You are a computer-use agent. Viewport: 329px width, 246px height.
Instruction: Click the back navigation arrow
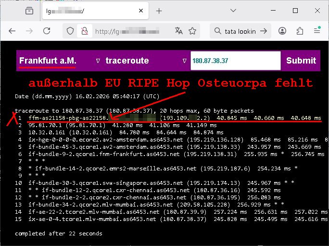(x=12, y=31)
